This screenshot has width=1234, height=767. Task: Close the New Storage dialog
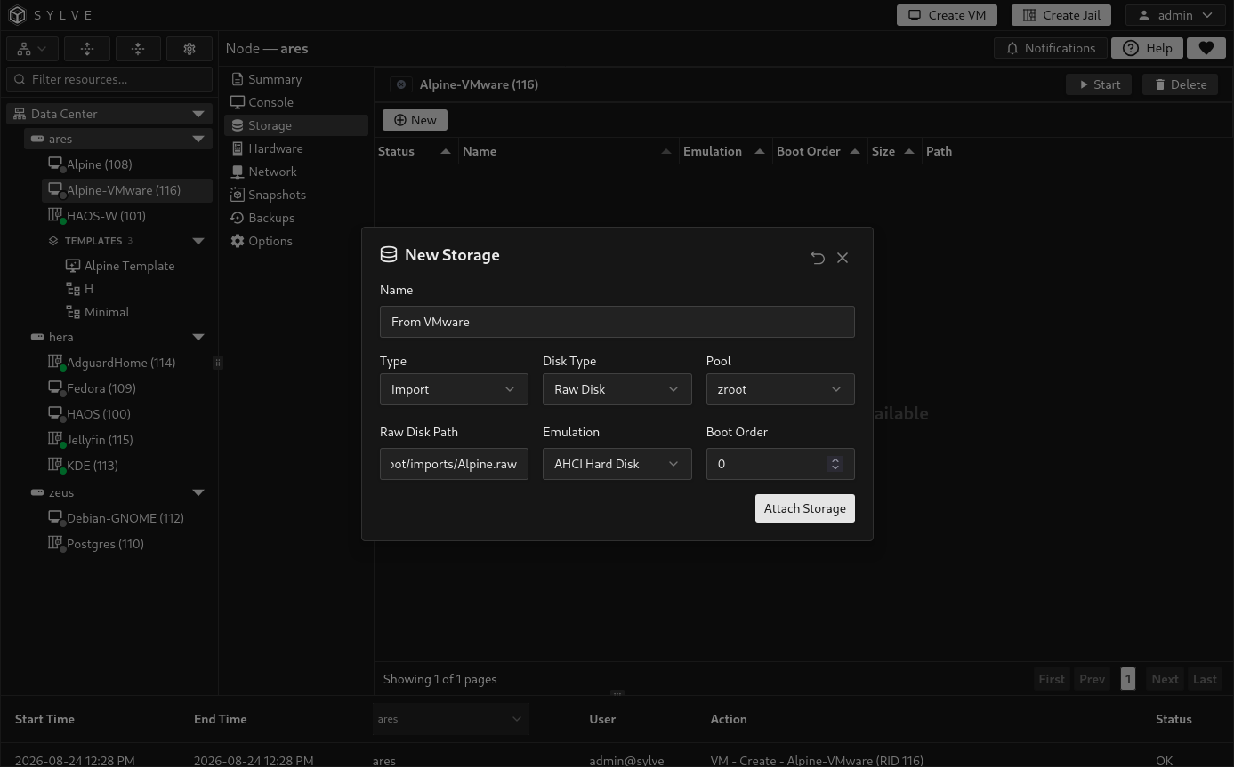tap(843, 258)
